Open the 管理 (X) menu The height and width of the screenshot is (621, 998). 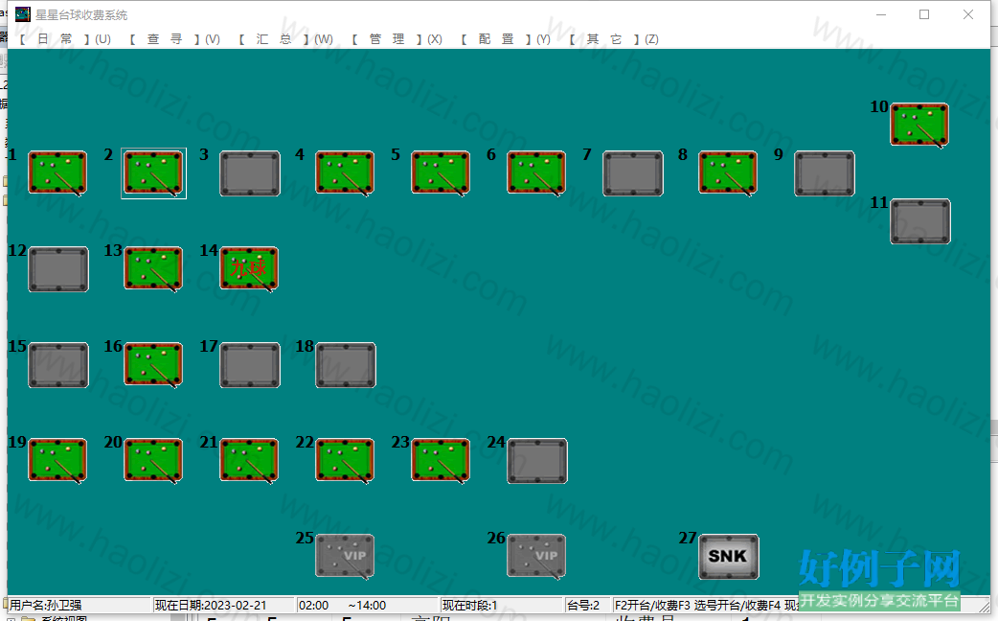click(x=397, y=39)
